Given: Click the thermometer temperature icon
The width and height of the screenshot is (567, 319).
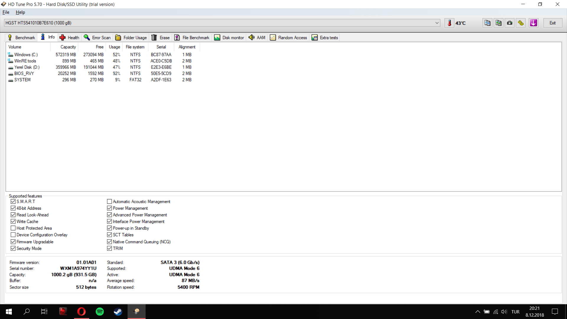Looking at the screenshot, I should [449, 23].
